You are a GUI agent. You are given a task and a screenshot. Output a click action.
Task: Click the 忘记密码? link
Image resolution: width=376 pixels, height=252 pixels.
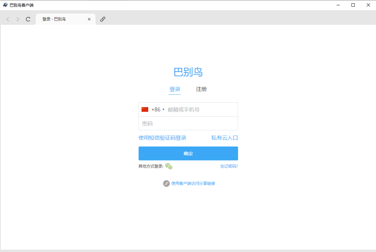click(229, 166)
